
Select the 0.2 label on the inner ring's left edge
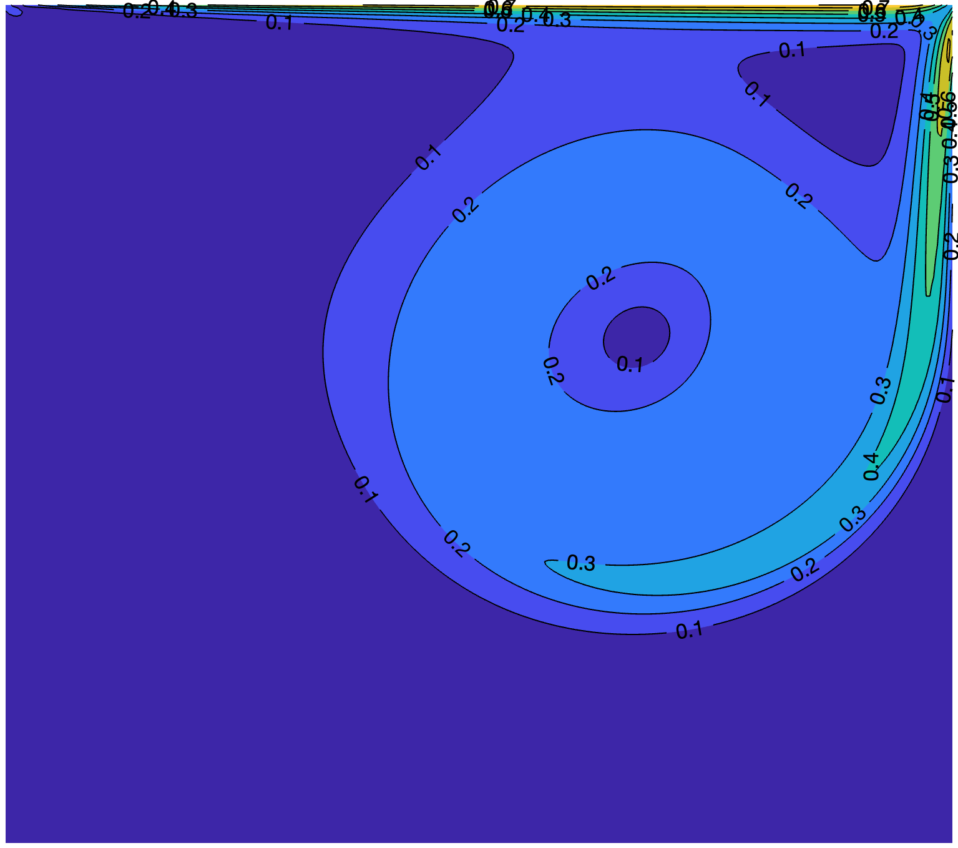(553, 371)
